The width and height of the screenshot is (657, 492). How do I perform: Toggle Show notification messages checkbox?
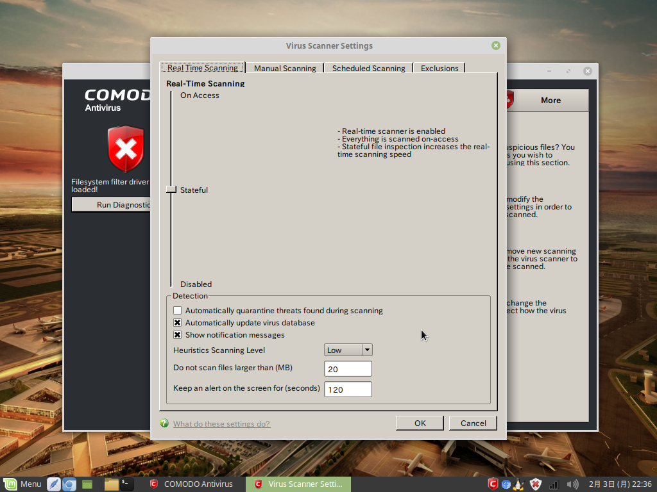click(177, 334)
